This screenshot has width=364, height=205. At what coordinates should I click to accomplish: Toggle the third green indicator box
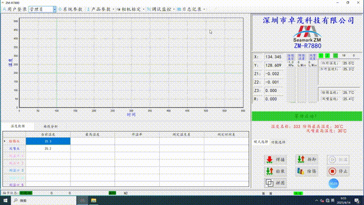336,56
